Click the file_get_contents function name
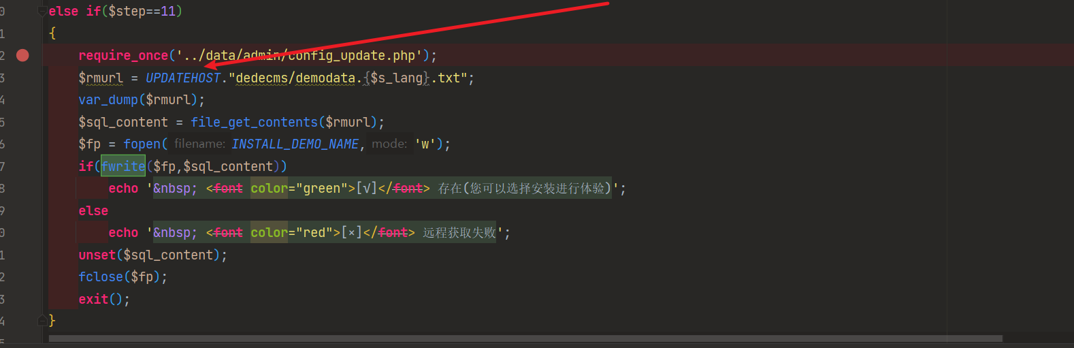Image resolution: width=1074 pixels, height=348 pixels. (x=254, y=123)
